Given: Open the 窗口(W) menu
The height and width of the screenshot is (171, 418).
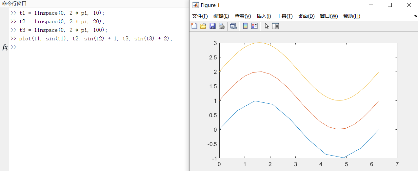Looking at the screenshot, I should pyautogui.click(x=329, y=16).
